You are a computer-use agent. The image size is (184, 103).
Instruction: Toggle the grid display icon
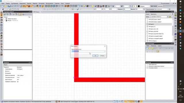pos(24,6)
